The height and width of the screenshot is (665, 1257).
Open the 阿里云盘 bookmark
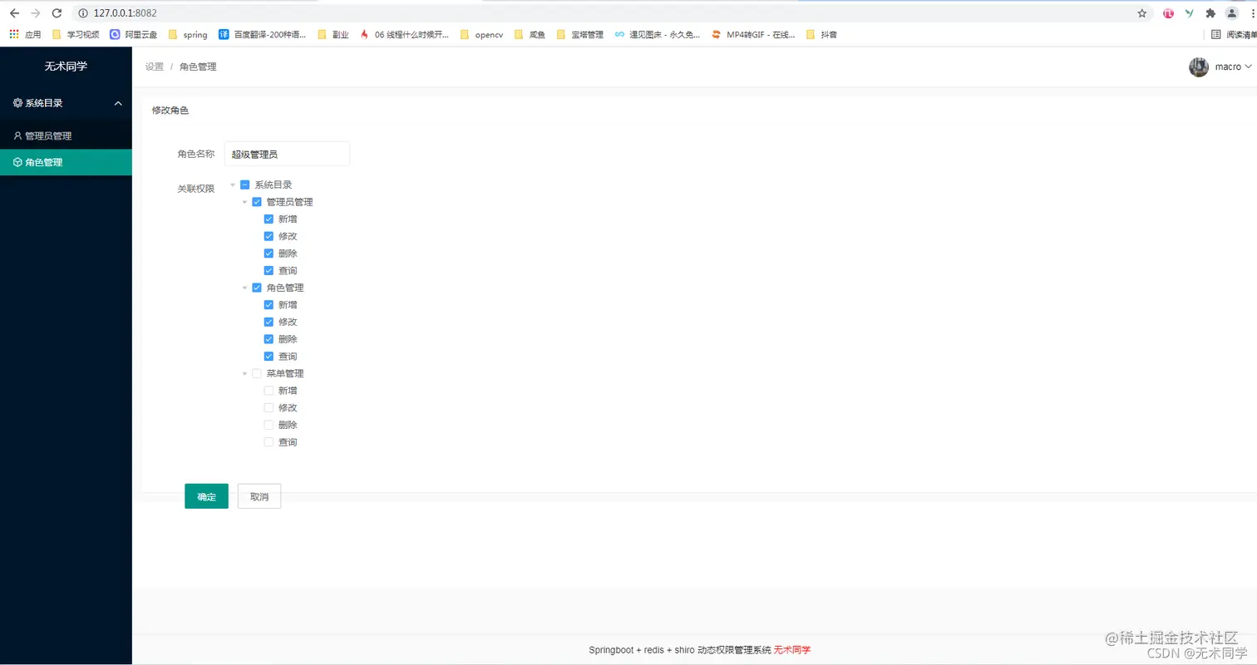pos(133,34)
